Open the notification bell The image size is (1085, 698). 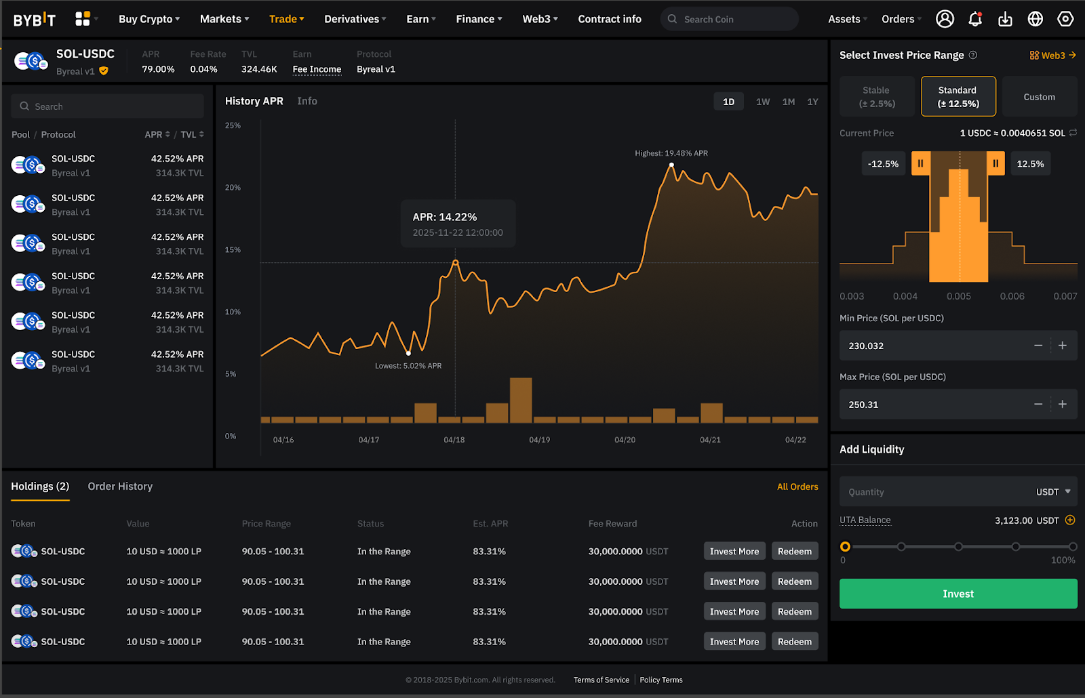(x=975, y=18)
